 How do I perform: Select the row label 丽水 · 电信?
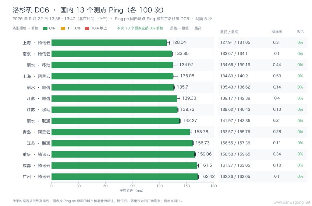pyautogui.click(x=38, y=87)
